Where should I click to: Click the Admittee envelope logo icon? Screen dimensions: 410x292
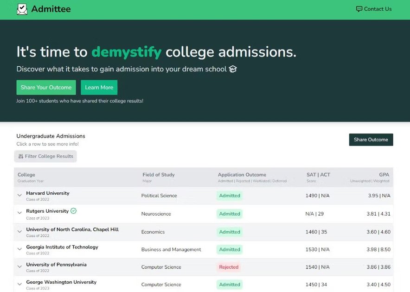pos(22,9)
